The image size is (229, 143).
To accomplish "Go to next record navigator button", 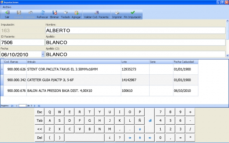I will (35, 106).
